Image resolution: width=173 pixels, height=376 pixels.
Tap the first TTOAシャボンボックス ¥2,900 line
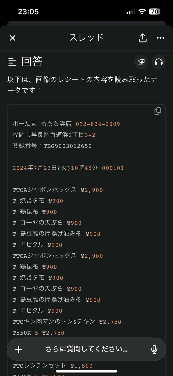(x=58, y=190)
